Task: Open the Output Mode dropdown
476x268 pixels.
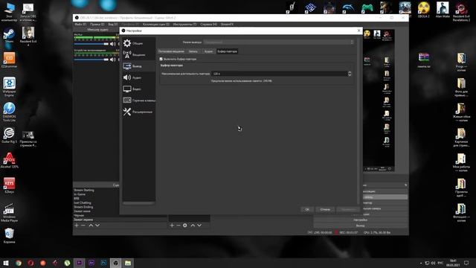Action: [279, 42]
